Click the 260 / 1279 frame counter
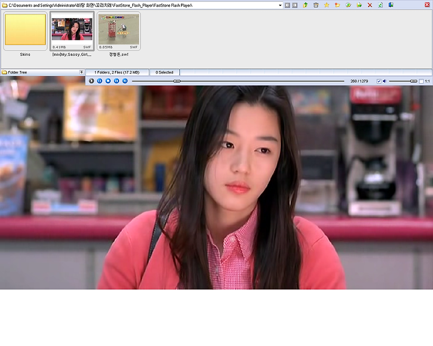Screen dimensions: 433x346 pos(359,81)
